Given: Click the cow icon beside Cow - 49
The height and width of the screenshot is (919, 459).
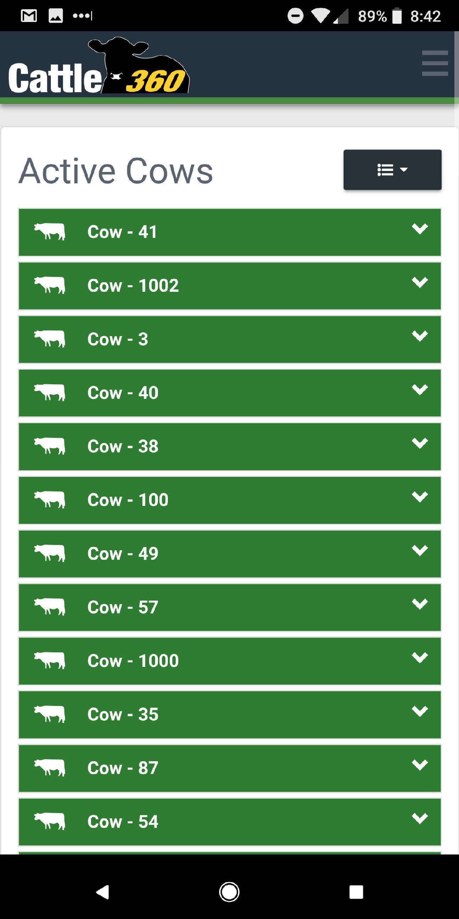Looking at the screenshot, I should pyautogui.click(x=50, y=553).
